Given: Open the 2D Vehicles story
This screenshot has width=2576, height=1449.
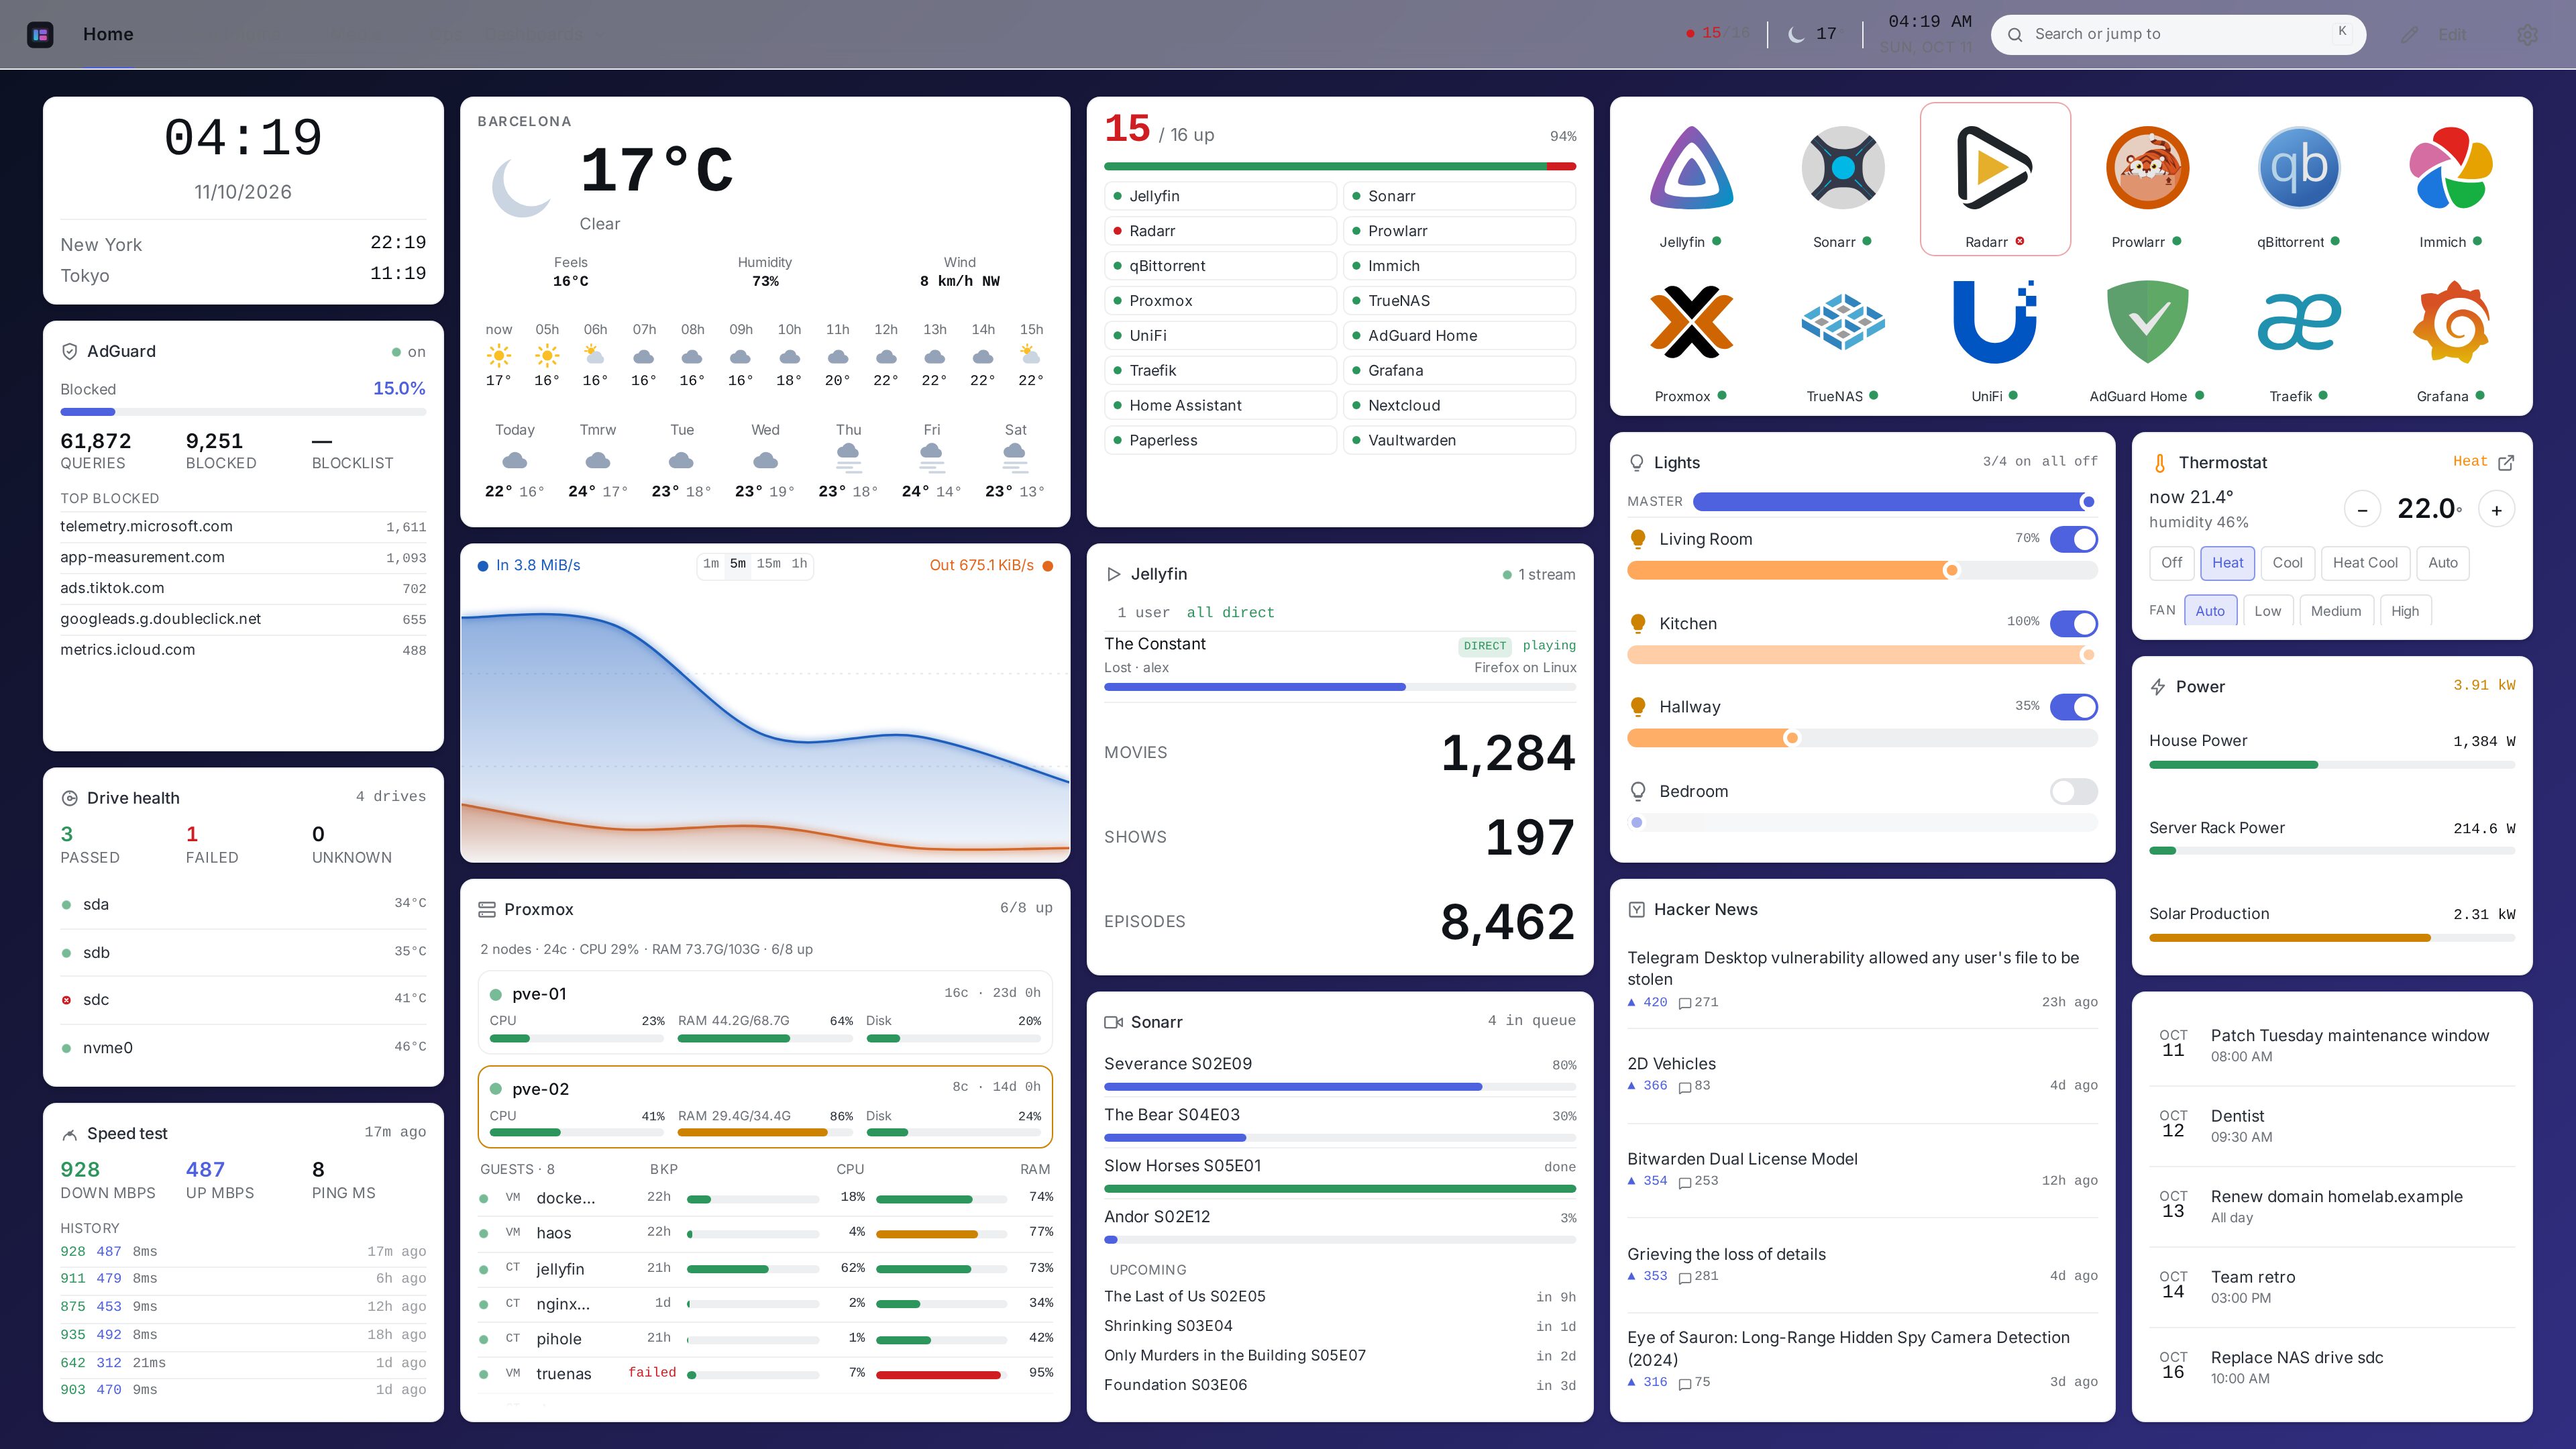Looking at the screenshot, I should point(1671,1064).
